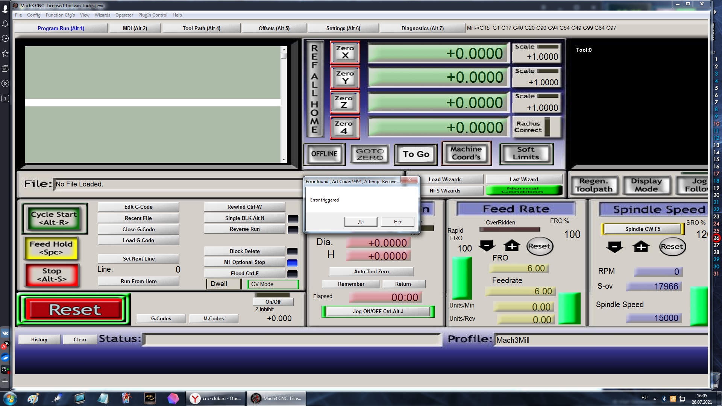Open Yandex browser in taskbar
The image size is (722, 406).
click(x=215, y=398)
